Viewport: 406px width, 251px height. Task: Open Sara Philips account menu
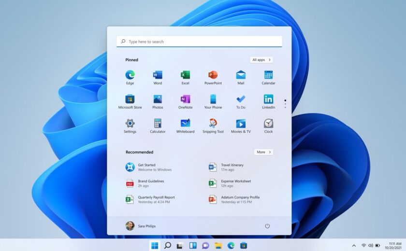141,226
